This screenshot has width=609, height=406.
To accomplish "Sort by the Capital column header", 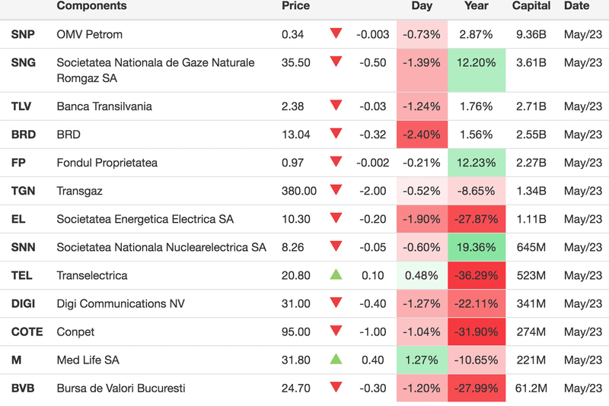I will [531, 6].
